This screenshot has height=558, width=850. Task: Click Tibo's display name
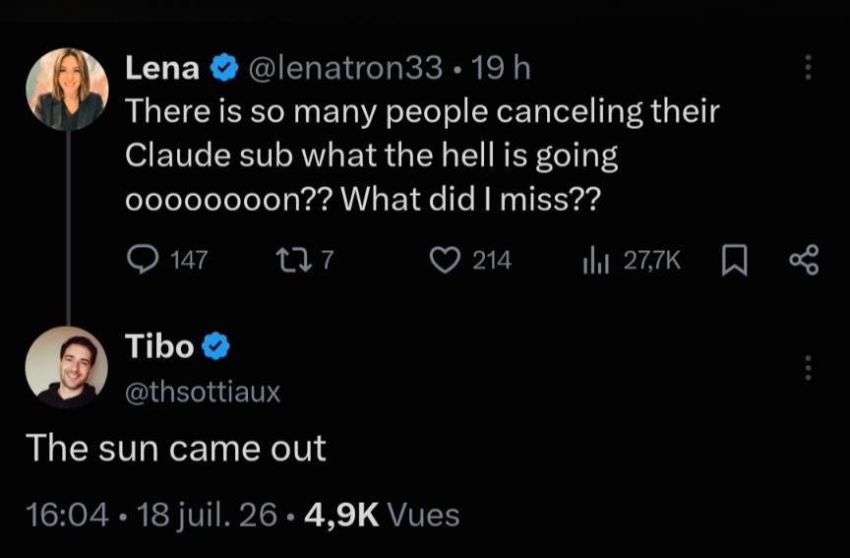[159, 346]
